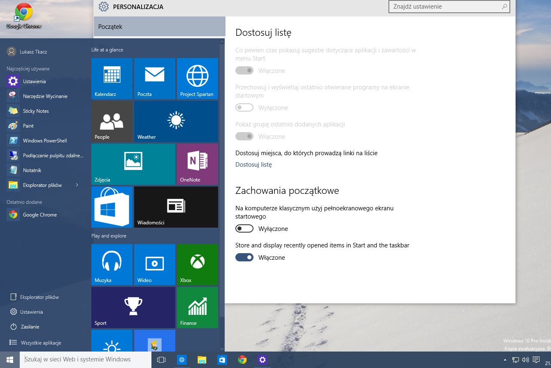Image resolution: width=551 pixels, height=368 pixels.
Task: Launch Narzędzie Wycinanie from the most-used list
Action: 45,96
